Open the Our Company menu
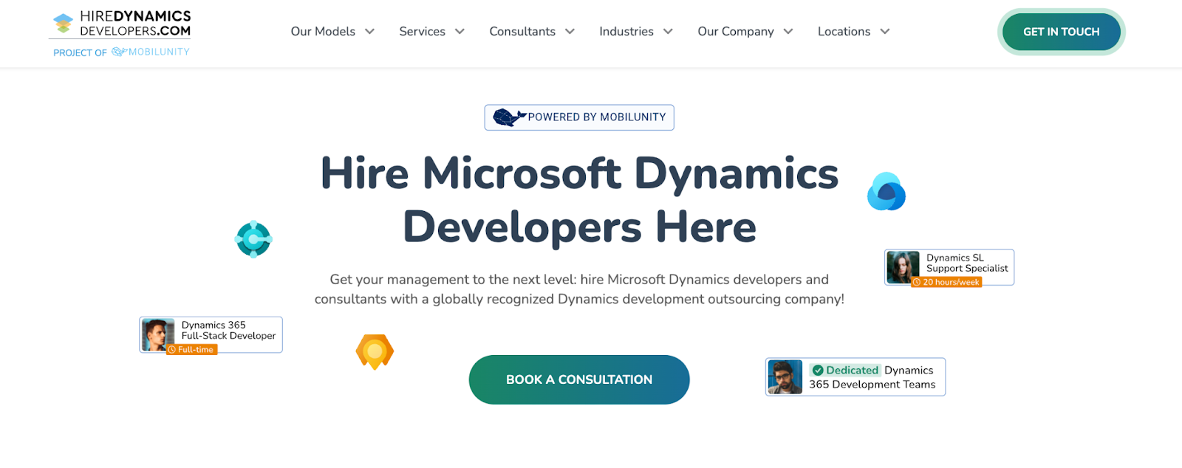 pos(736,32)
